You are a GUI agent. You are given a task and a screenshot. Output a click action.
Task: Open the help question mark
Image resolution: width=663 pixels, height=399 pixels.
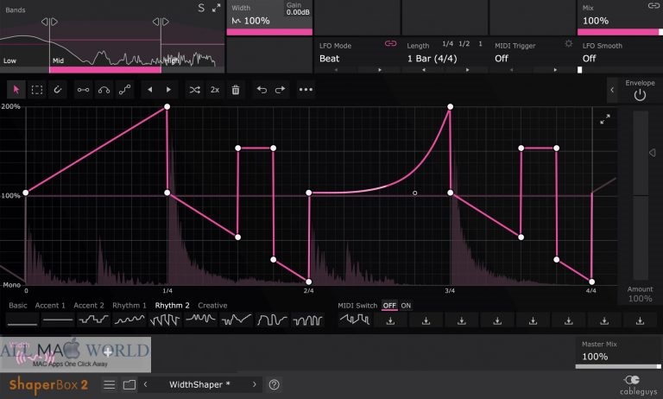point(274,384)
